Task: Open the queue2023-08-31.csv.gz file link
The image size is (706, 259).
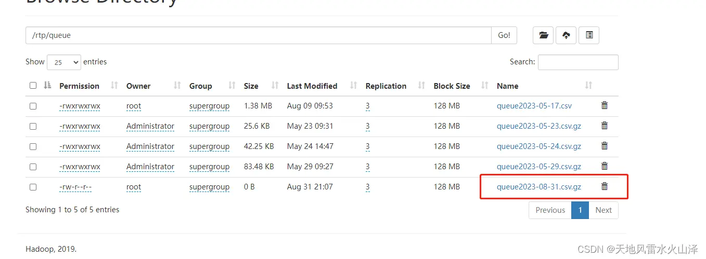Action: [x=539, y=187]
